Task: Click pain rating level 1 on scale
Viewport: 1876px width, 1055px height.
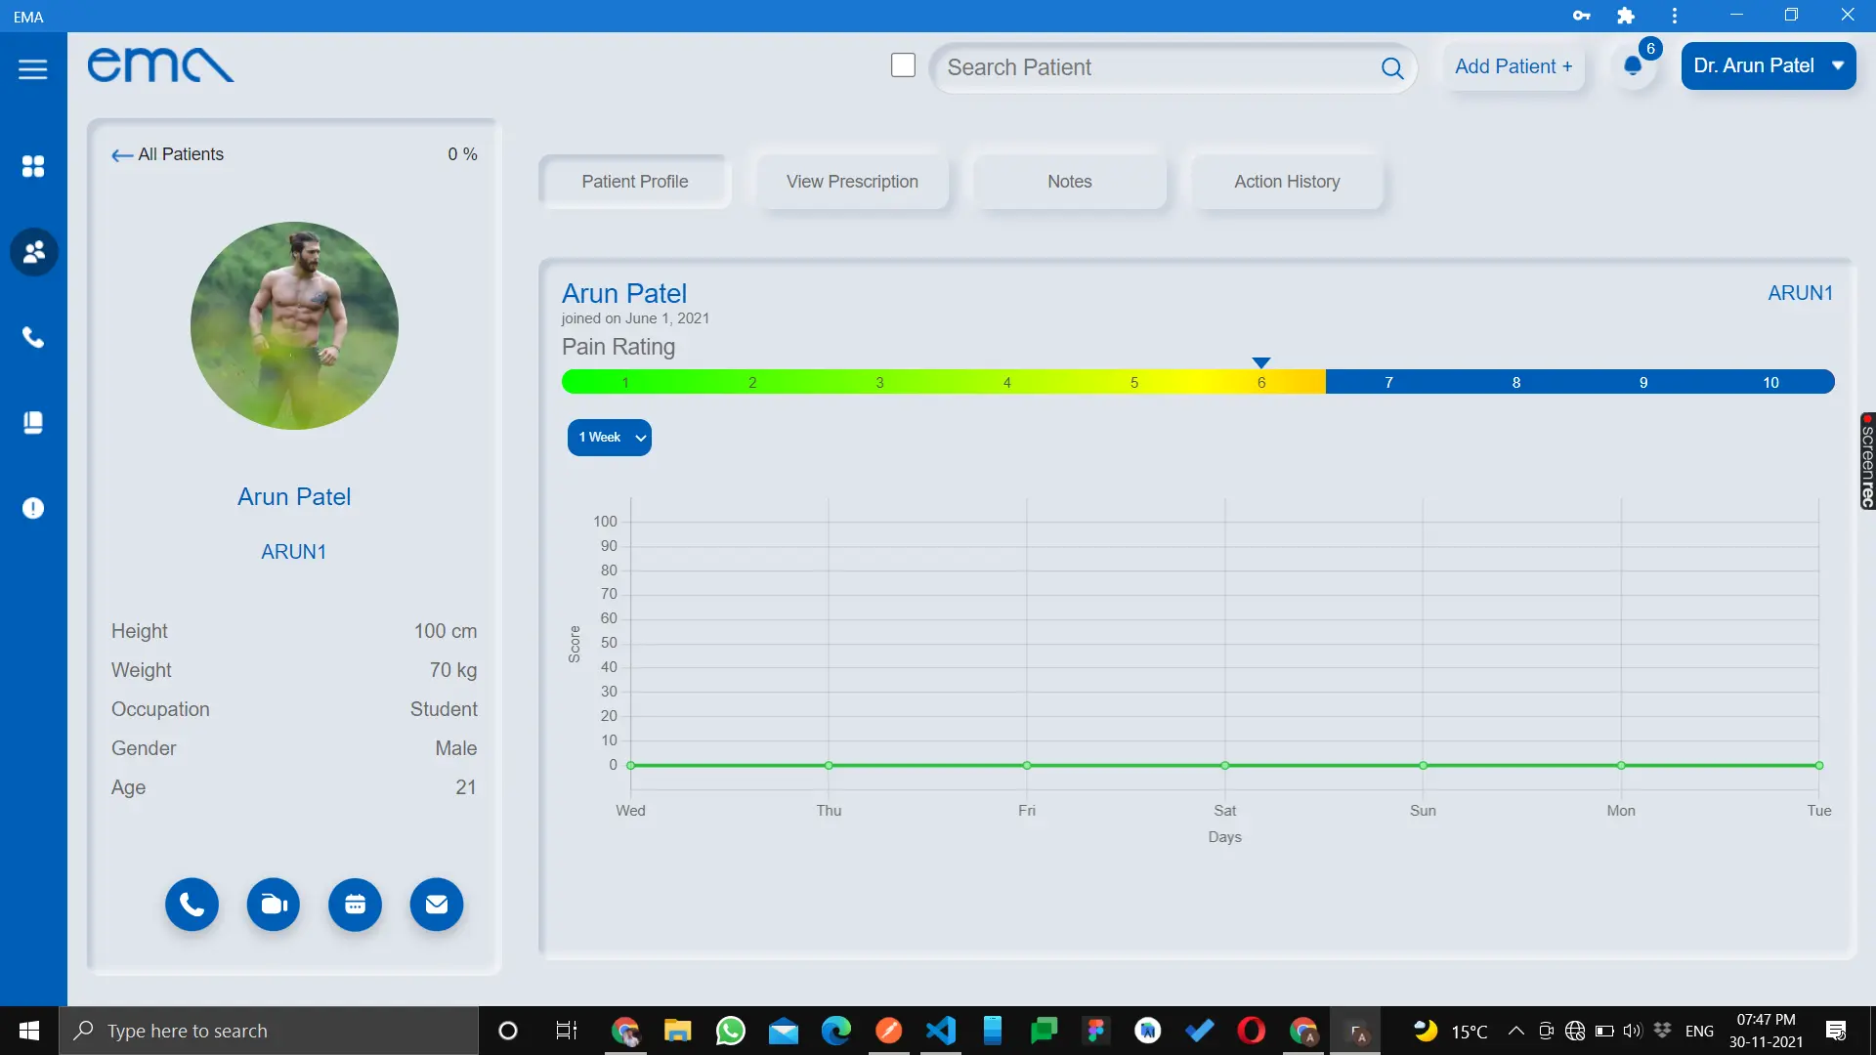Action: point(625,382)
